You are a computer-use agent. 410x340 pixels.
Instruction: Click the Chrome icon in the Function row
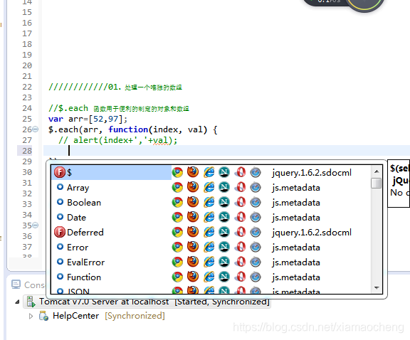tap(177, 277)
